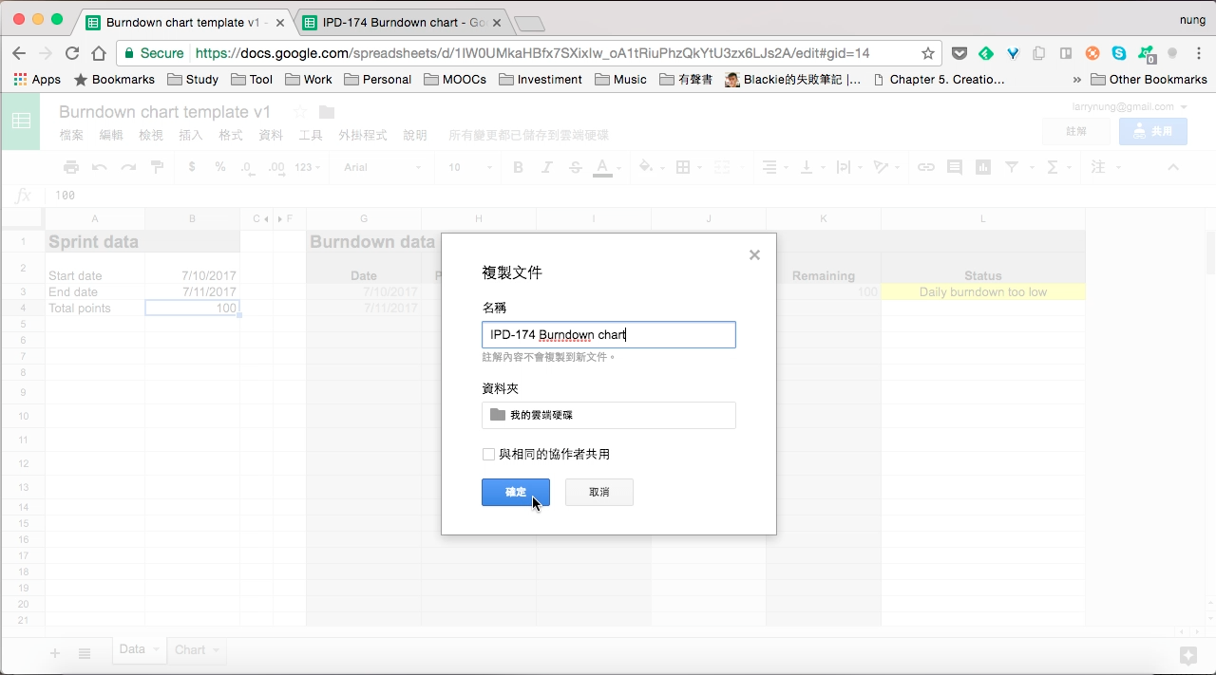The image size is (1216, 675).
Task: Toggle bold formatting in toolbar
Action: click(518, 167)
